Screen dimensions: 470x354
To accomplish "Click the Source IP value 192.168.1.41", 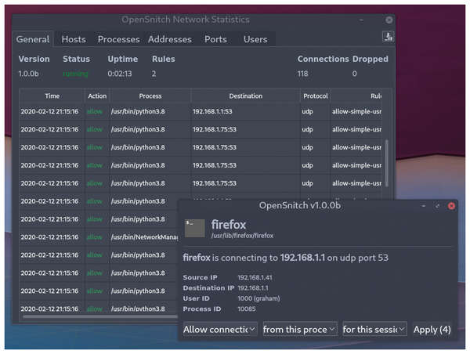I will (255, 277).
